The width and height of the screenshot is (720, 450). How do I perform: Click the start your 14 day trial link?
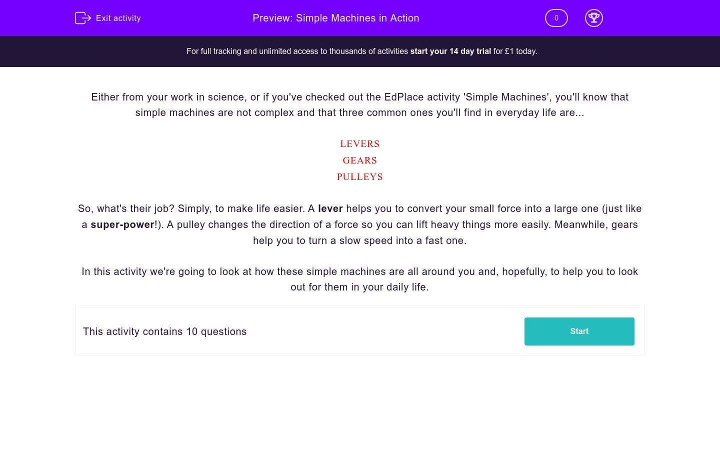point(450,51)
